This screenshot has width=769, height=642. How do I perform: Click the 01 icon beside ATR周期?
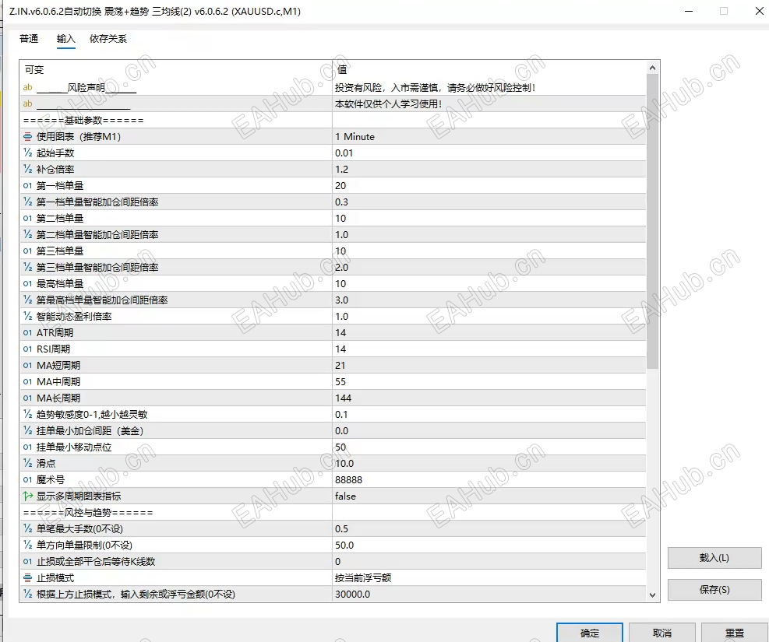(27, 332)
